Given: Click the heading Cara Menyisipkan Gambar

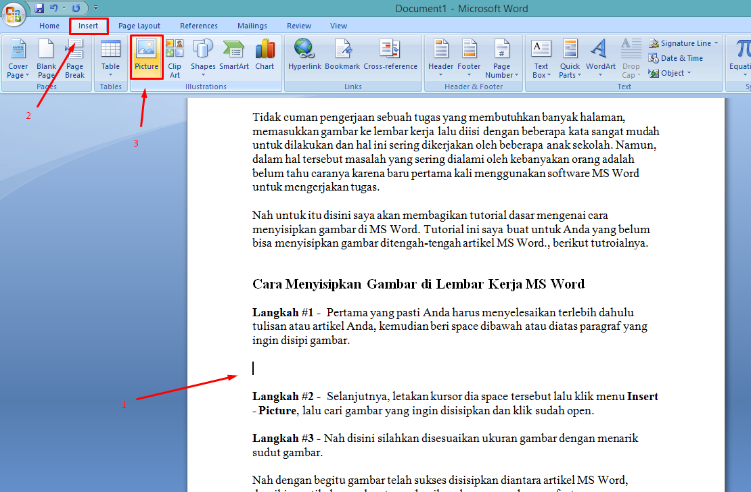Looking at the screenshot, I should coord(418,285).
